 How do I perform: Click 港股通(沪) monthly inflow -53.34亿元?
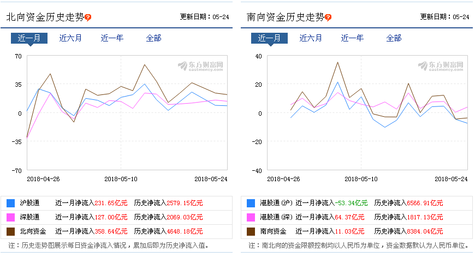coord(352,203)
